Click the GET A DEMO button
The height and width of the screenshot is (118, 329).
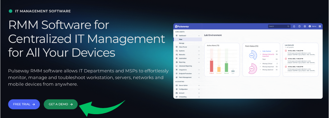61,104
